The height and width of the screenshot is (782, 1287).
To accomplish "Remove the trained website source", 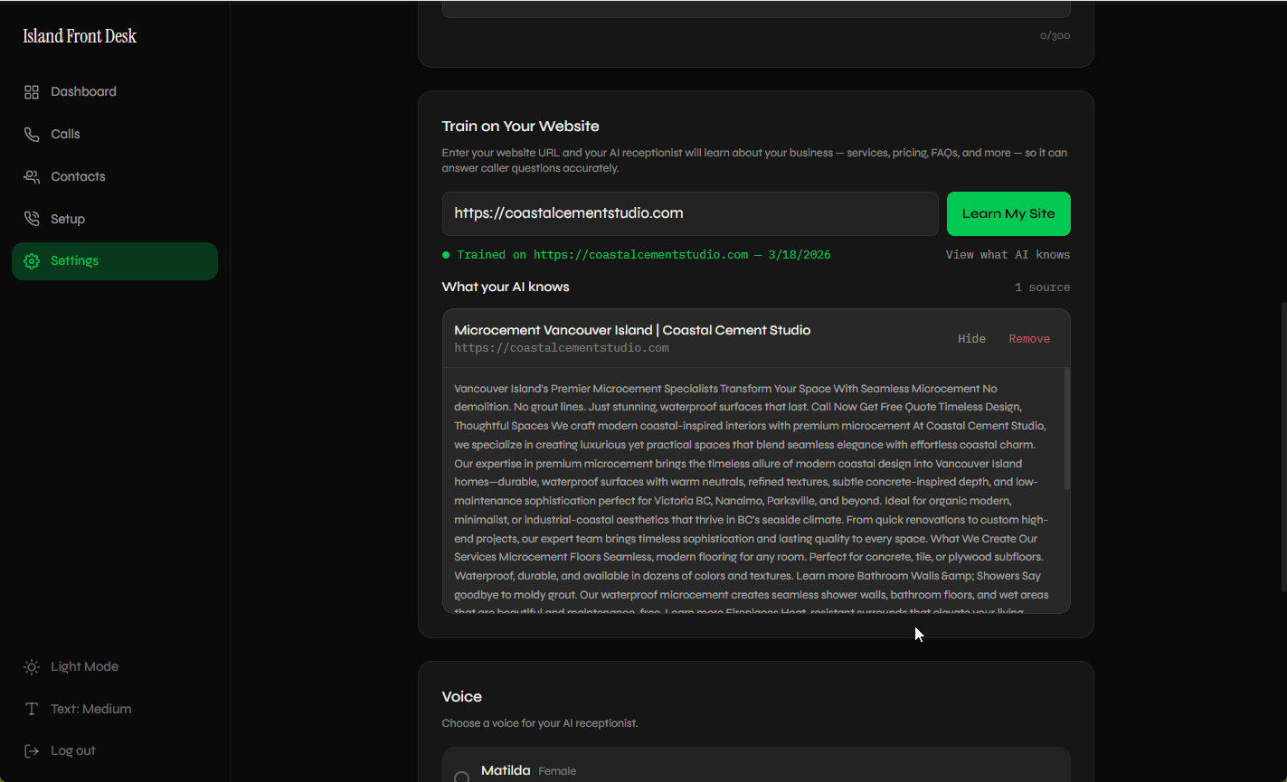I will coord(1029,338).
